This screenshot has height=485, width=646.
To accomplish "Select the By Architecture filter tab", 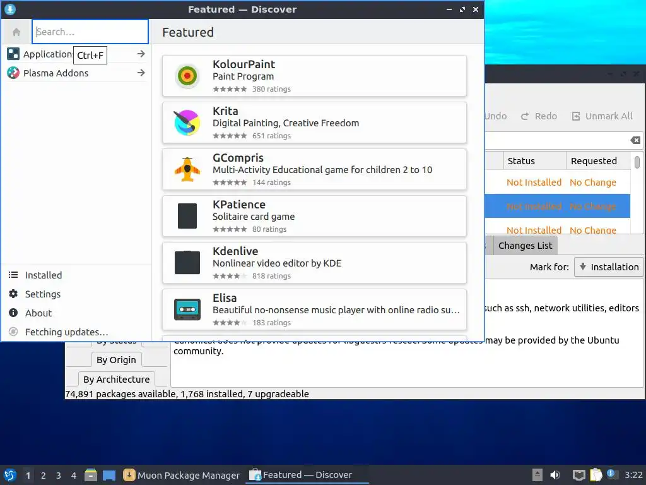I will (116, 379).
